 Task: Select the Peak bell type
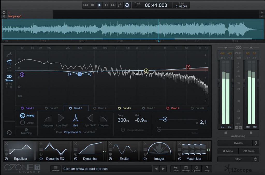[59, 132]
